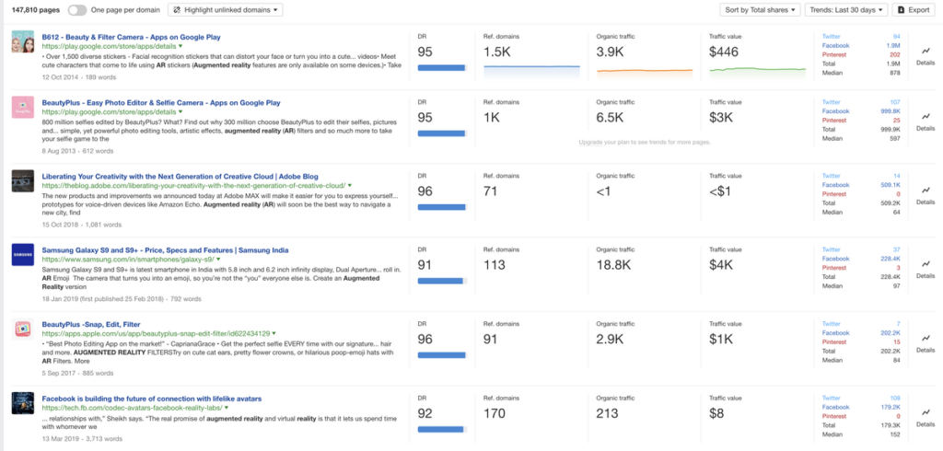The height and width of the screenshot is (451, 943).
Task: Click Ref. domains 170 value
Action: point(495,413)
